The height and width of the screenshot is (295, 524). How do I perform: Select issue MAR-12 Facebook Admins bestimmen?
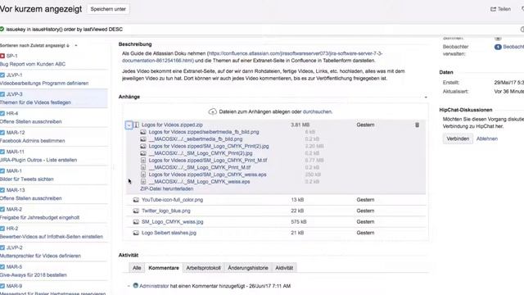coord(53,137)
